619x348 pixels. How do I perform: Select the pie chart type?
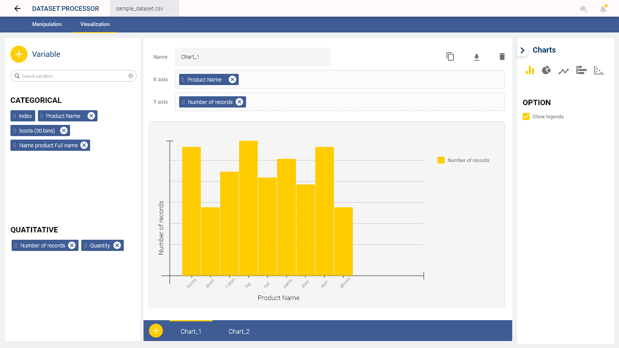click(546, 70)
